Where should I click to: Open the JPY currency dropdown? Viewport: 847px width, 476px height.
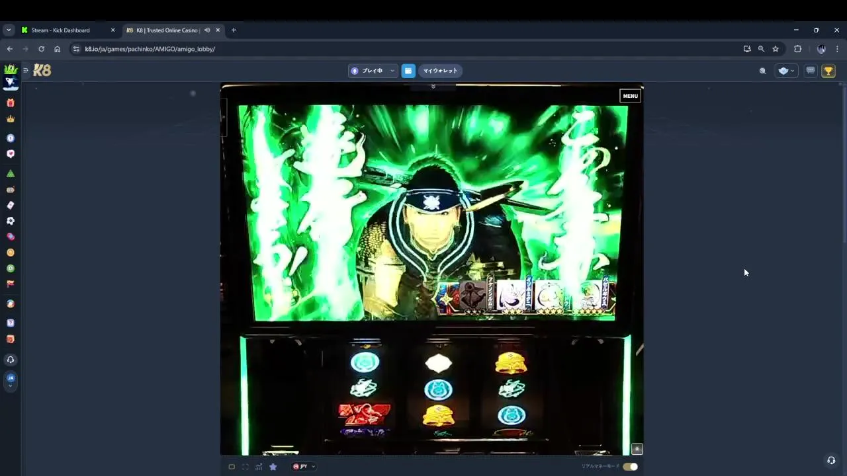pos(304,467)
